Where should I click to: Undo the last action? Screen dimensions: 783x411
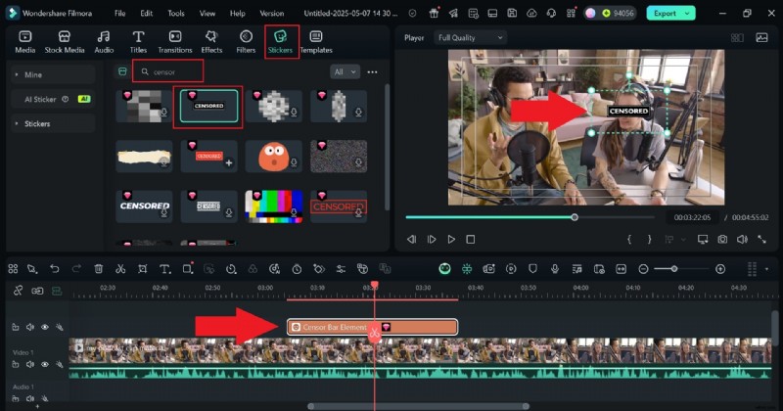pos(55,269)
